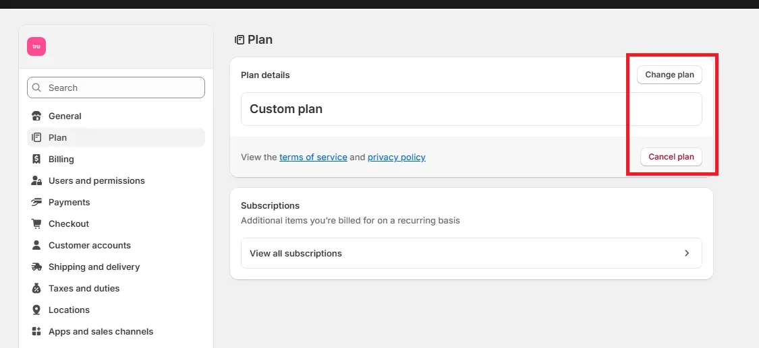Click View all subscriptions row
The width and height of the screenshot is (759, 348).
472,253
